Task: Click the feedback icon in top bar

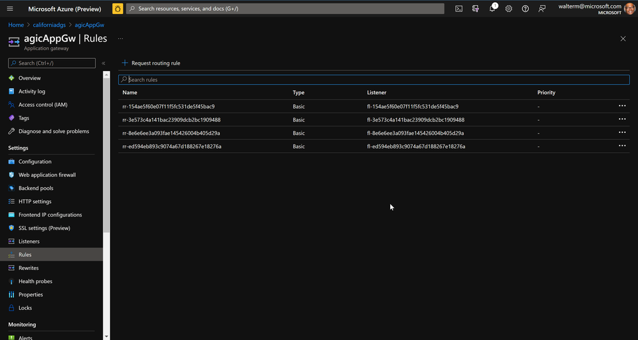Action: [542, 8]
